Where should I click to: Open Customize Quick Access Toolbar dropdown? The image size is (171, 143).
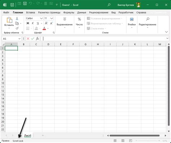(x=57, y=5)
